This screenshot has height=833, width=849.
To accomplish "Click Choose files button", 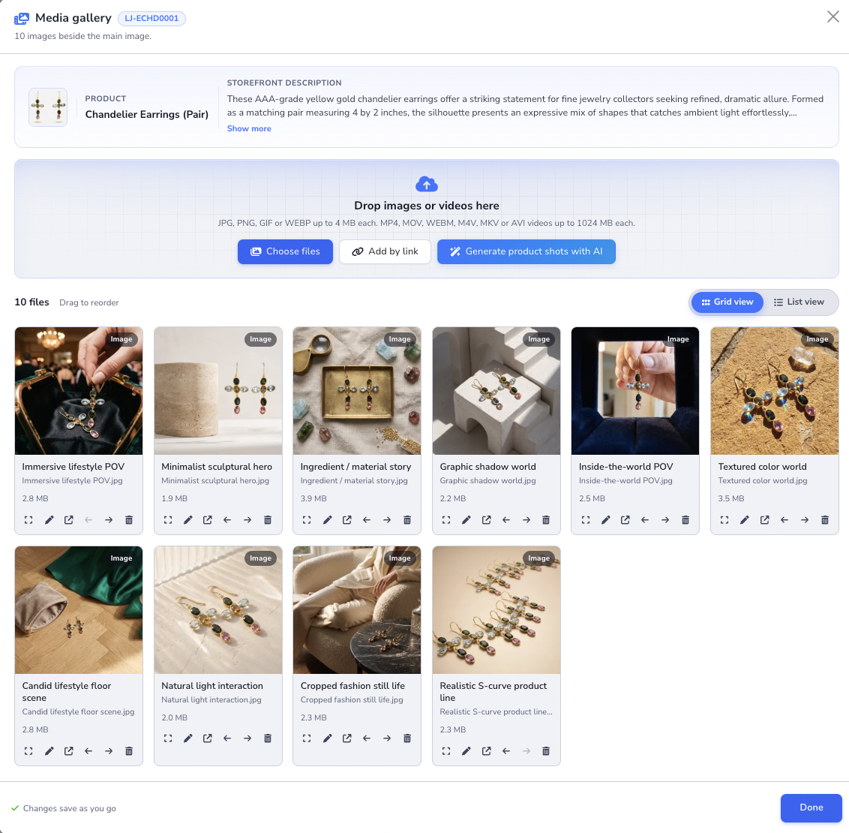I will [285, 252].
